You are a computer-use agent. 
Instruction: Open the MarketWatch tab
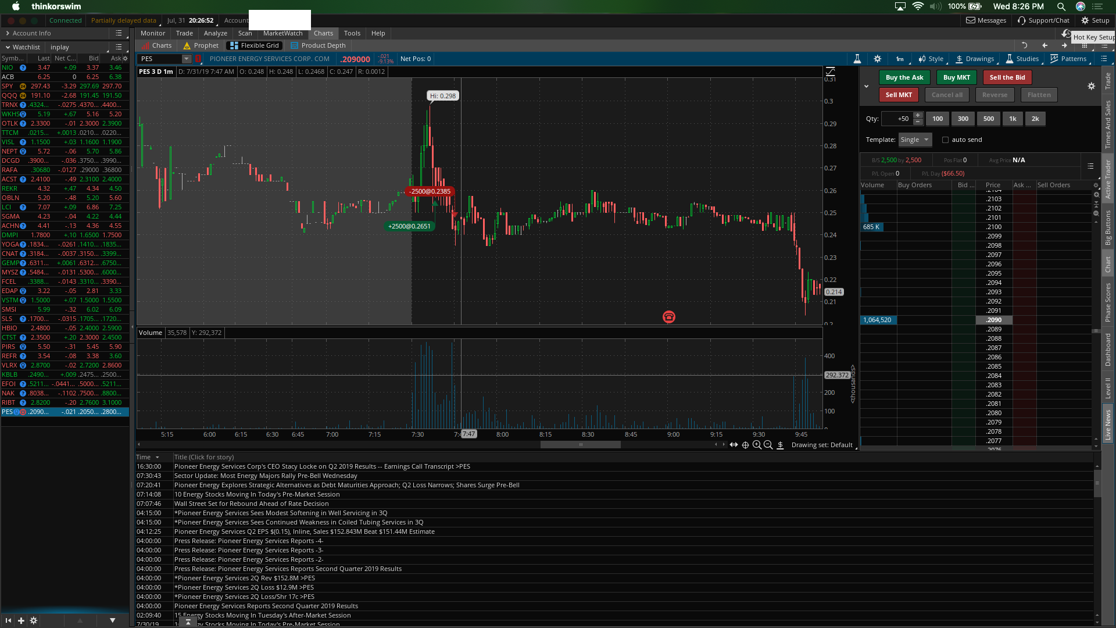(282, 33)
